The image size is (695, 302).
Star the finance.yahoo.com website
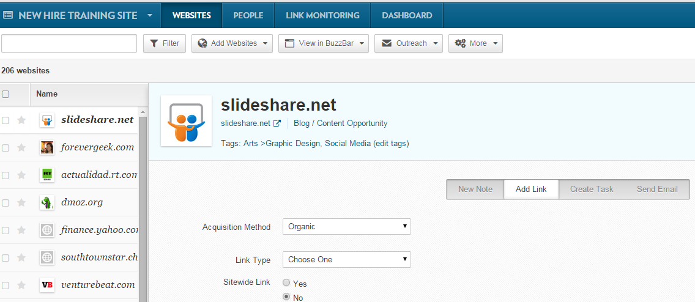[x=21, y=230]
